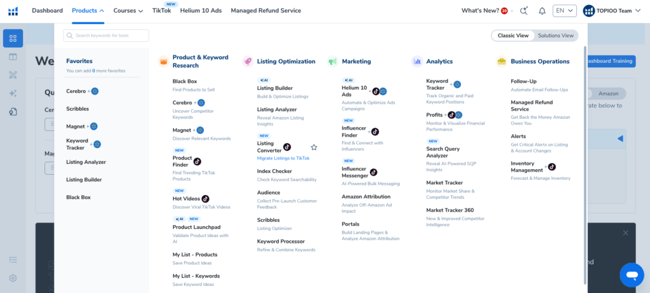Open Black Box under Product & Keyword Research

(x=185, y=82)
